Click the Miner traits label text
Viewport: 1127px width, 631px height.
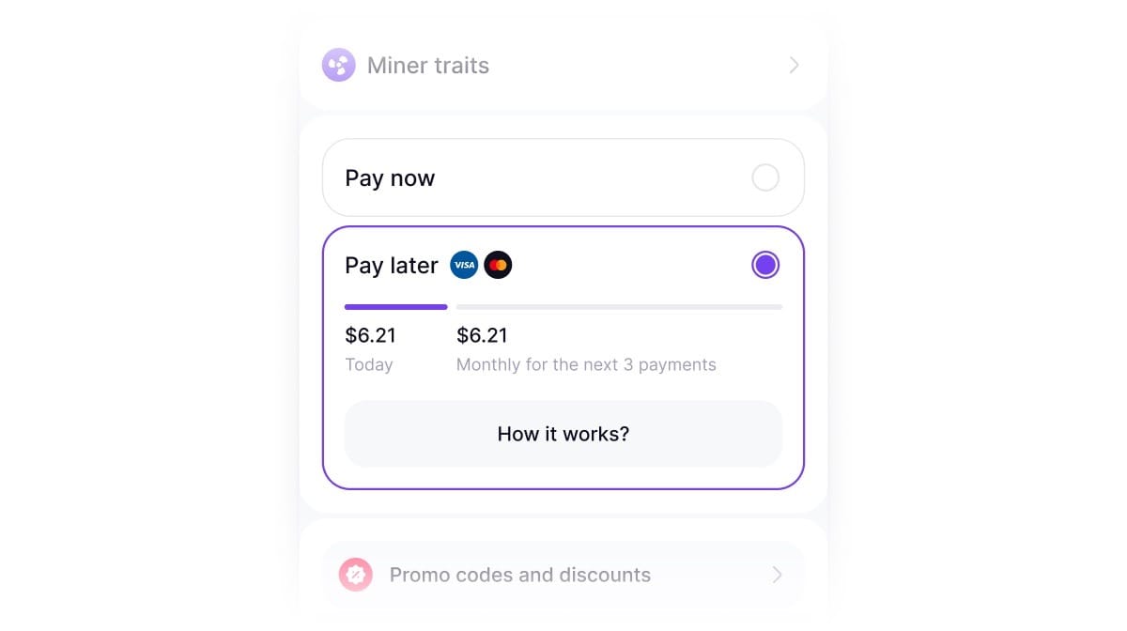click(428, 66)
